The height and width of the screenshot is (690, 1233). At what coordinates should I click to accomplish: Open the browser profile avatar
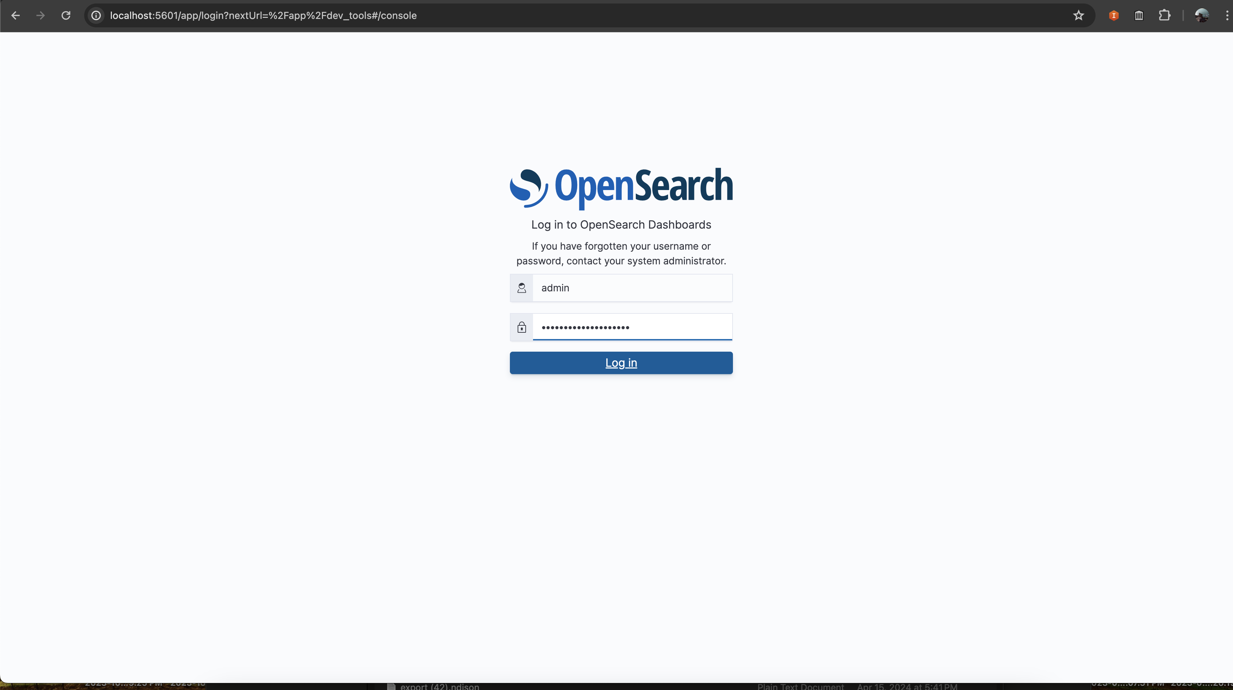click(1202, 15)
